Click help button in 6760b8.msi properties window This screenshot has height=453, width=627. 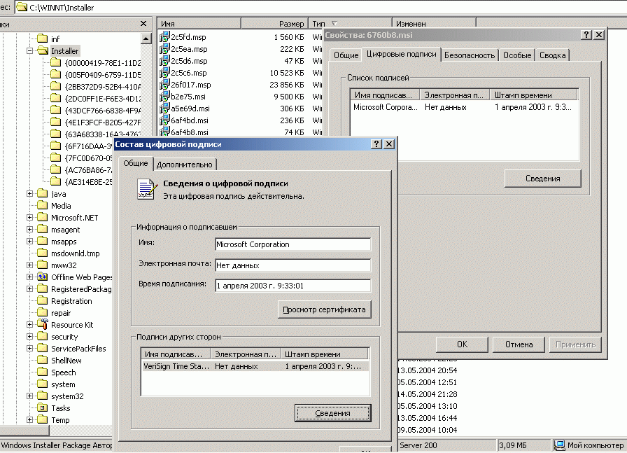586,35
